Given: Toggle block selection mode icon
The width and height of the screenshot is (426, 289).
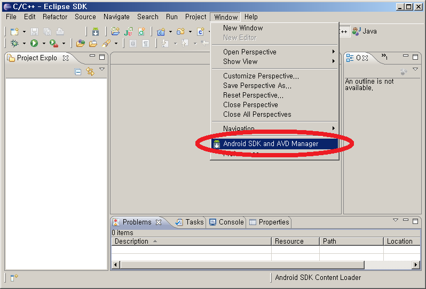Looking at the screenshot, I should coord(133,43).
